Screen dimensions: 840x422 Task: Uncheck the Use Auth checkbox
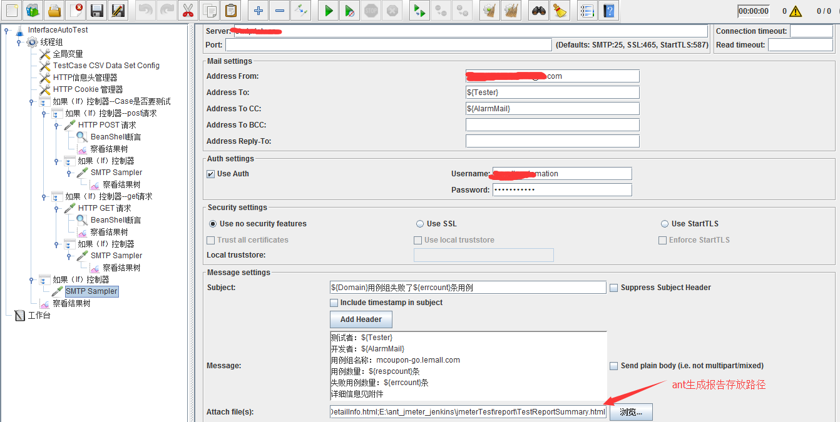point(211,174)
